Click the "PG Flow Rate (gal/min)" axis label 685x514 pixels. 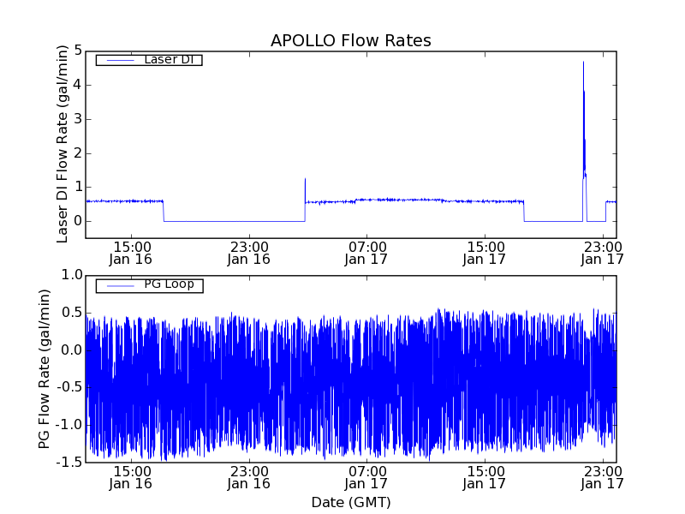point(45,369)
